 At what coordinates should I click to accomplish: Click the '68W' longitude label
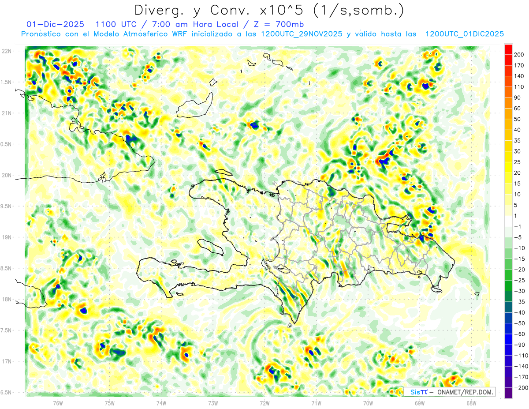471,403
